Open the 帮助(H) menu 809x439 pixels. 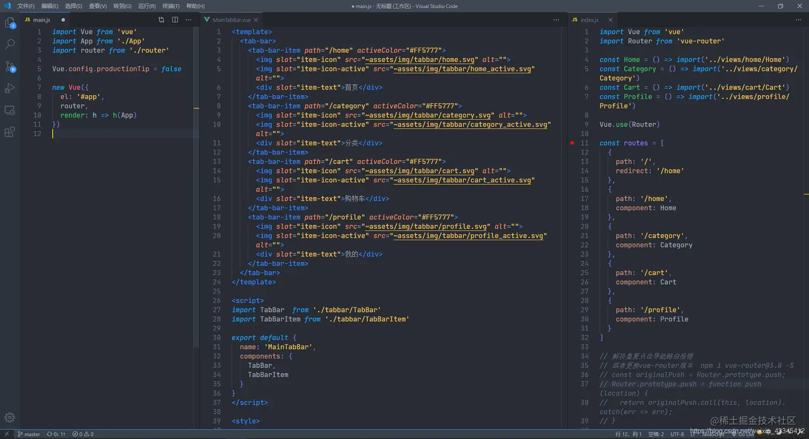coord(195,6)
